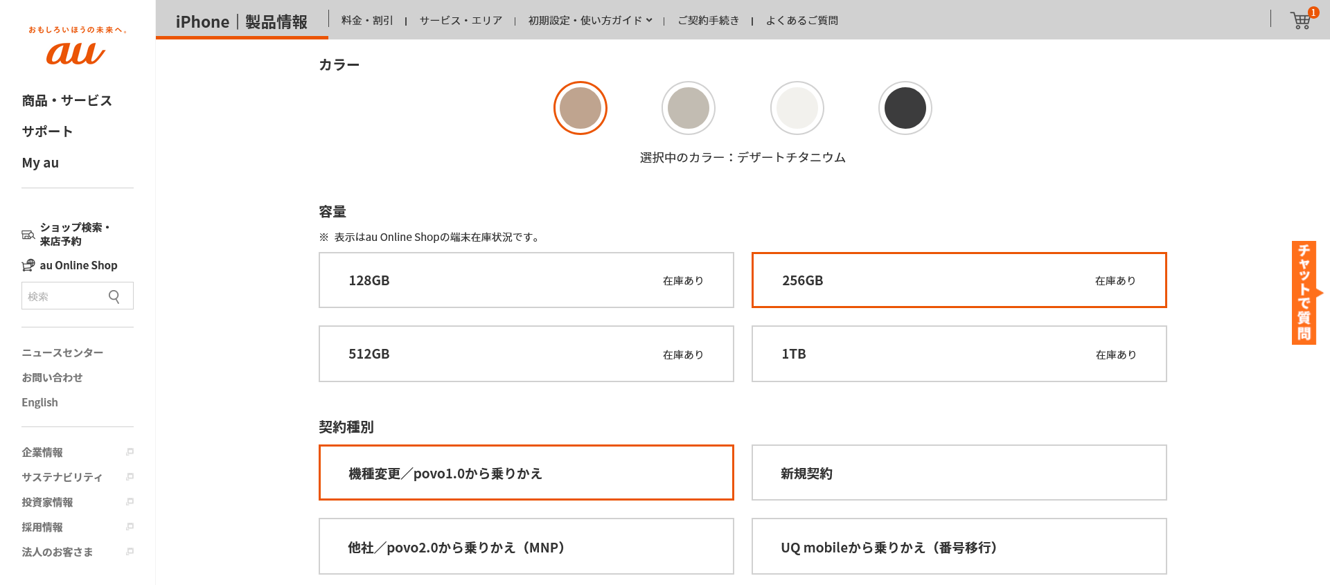Click the au logo
1330x585 pixels.
point(76,53)
